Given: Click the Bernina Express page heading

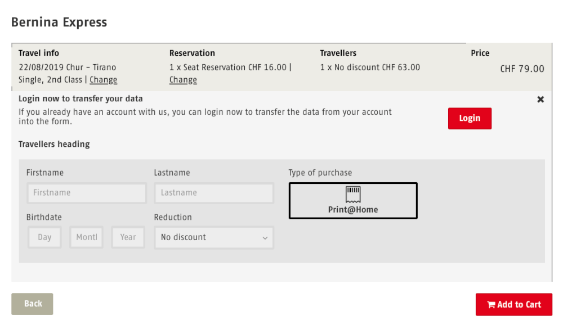Looking at the screenshot, I should tap(59, 22).
